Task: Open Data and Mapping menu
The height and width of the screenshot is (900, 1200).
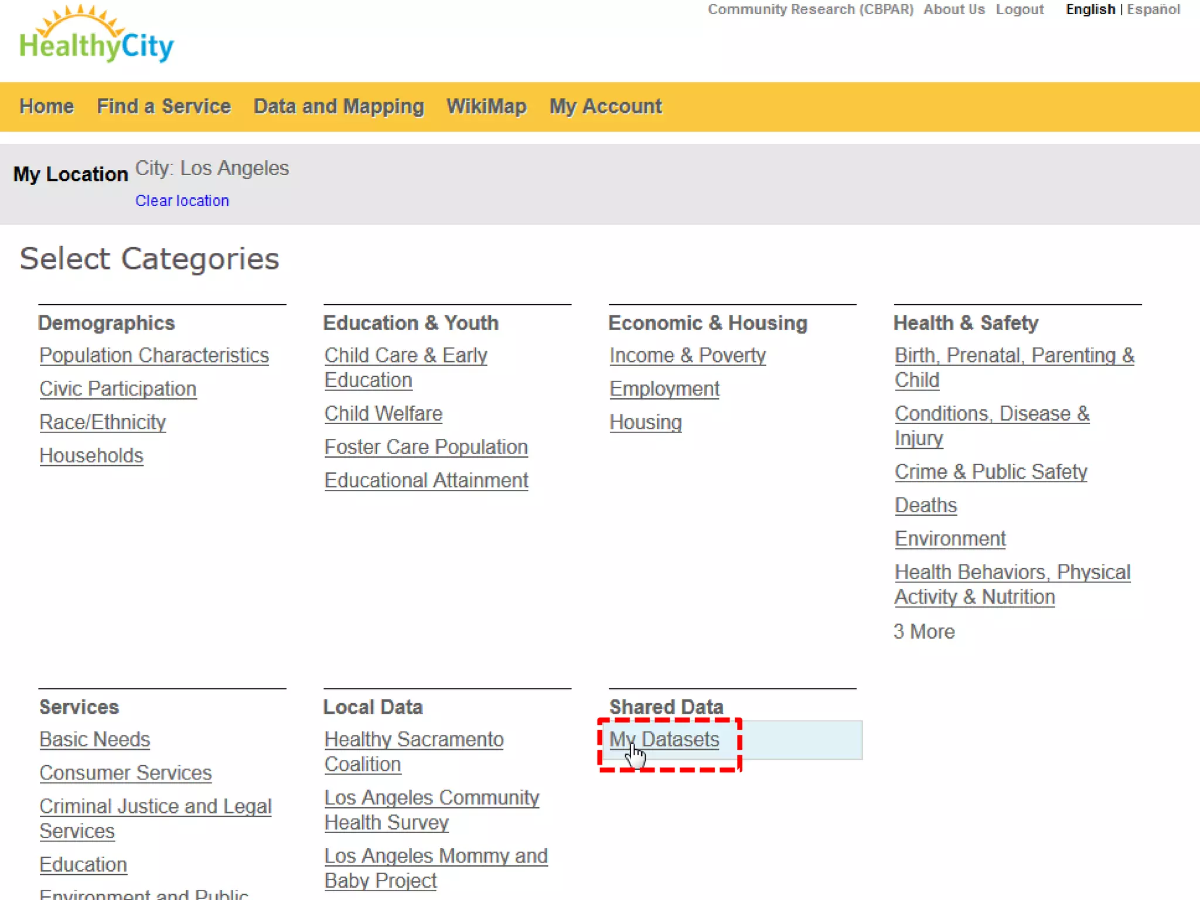Action: [339, 107]
